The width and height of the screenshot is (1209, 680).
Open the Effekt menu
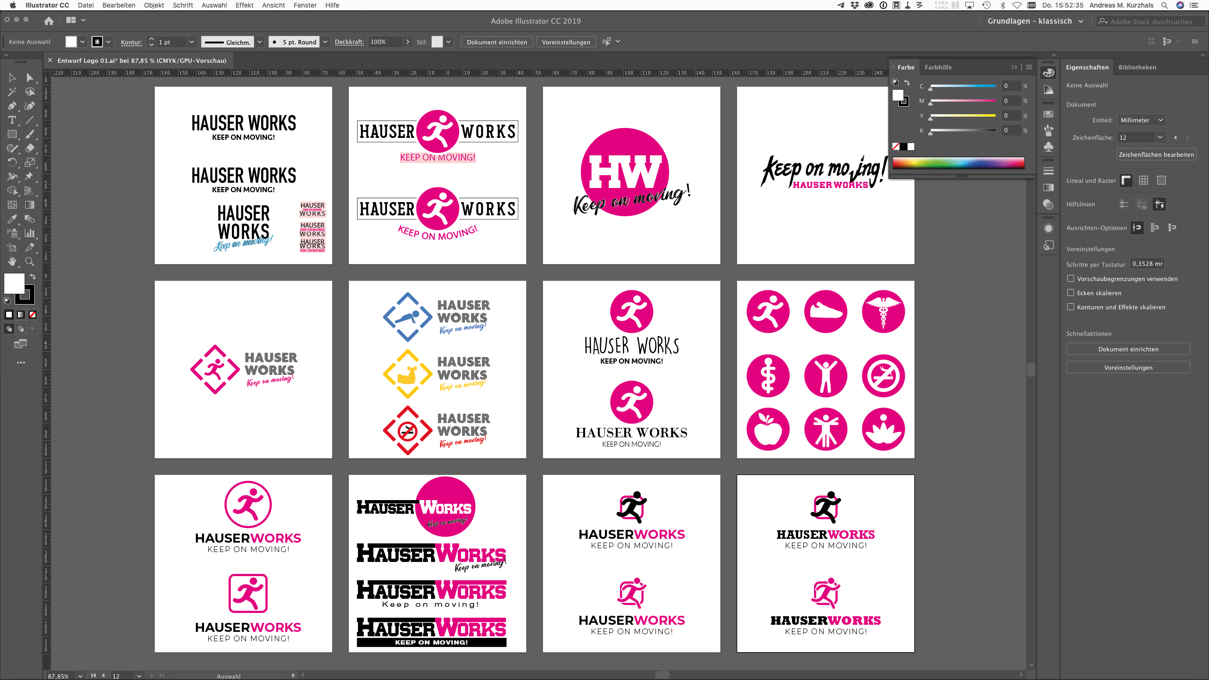(244, 5)
